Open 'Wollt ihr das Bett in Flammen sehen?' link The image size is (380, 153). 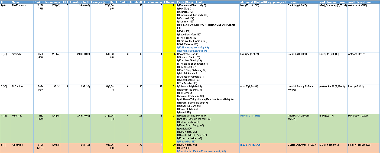[201, 151]
